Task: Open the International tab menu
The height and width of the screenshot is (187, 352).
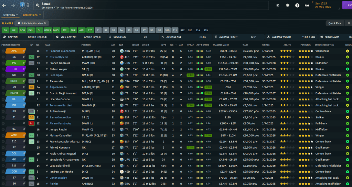Action: [x=31, y=15]
